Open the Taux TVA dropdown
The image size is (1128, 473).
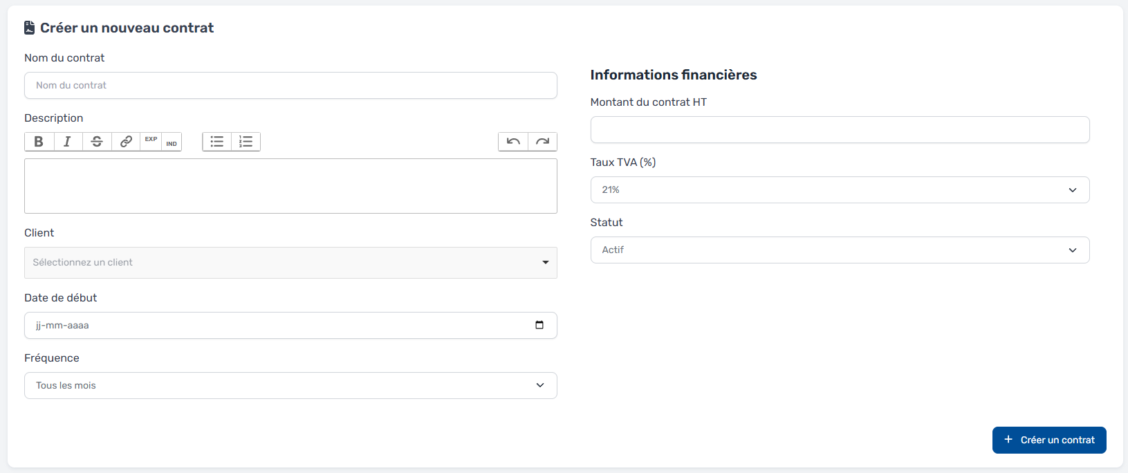pyautogui.click(x=840, y=190)
